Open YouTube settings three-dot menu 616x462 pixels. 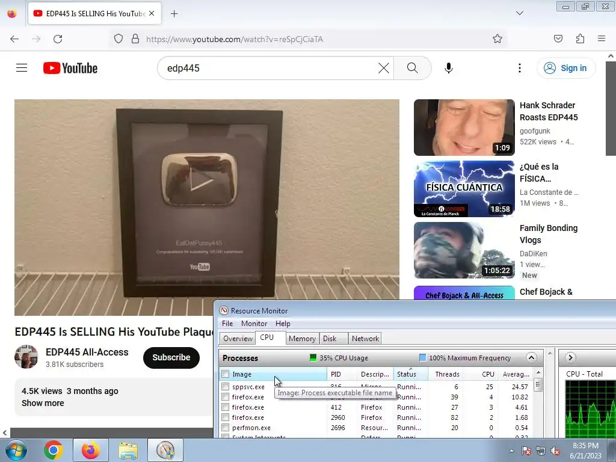pyautogui.click(x=519, y=68)
